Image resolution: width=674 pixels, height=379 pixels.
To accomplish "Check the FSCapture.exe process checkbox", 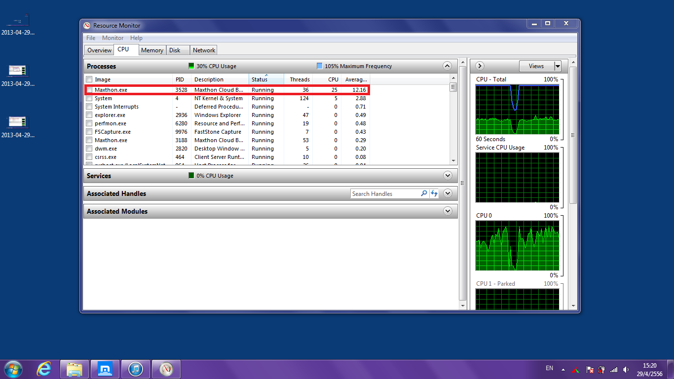I will [89, 132].
